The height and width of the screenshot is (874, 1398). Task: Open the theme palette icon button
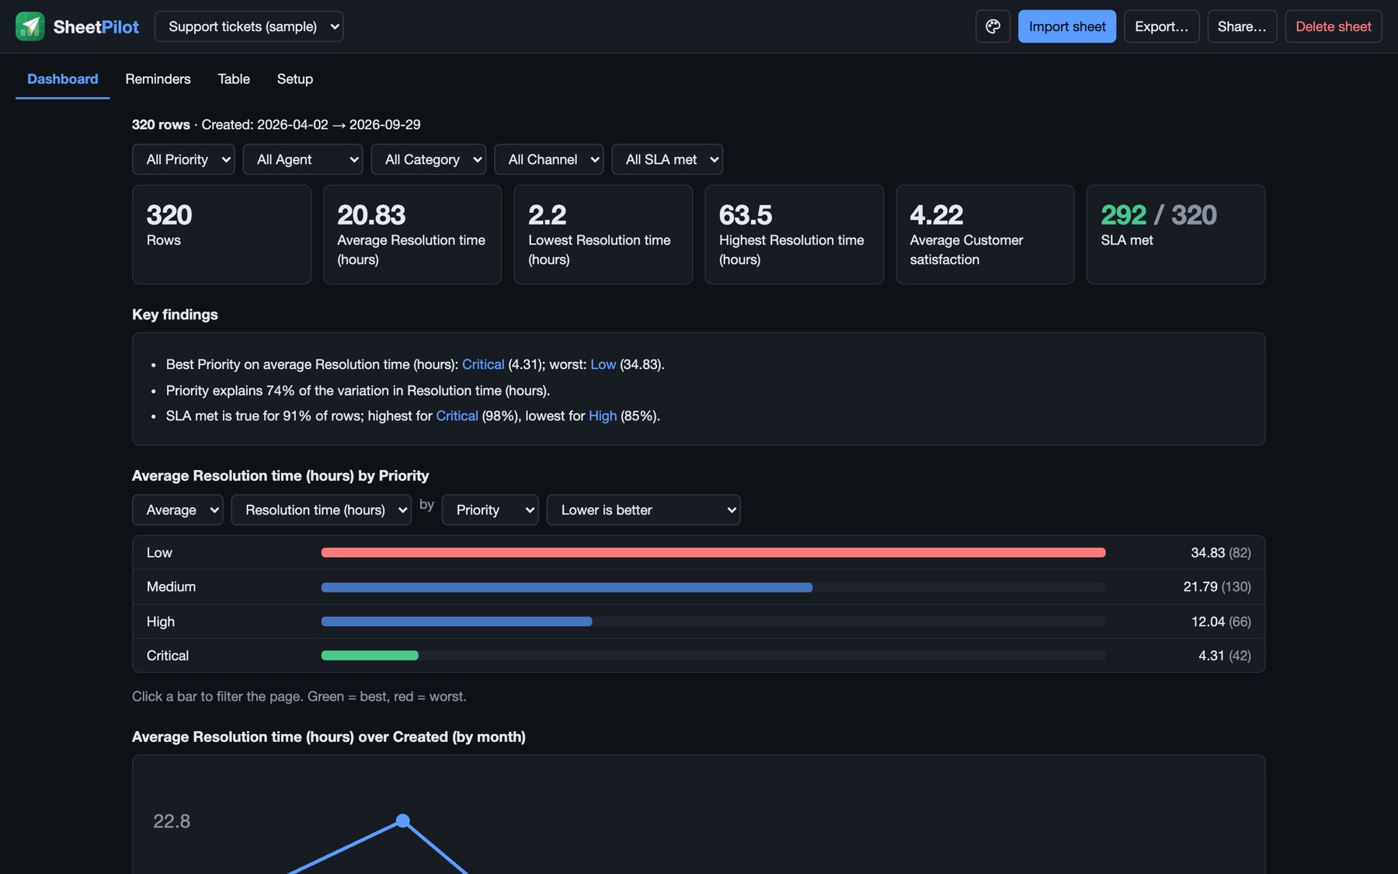click(993, 26)
